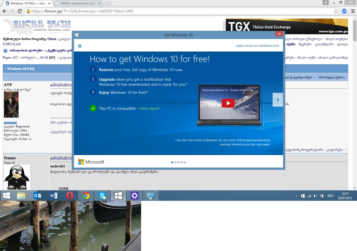Select the last slide indicator dot
The height and width of the screenshot is (251, 357).
pyautogui.click(x=185, y=162)
